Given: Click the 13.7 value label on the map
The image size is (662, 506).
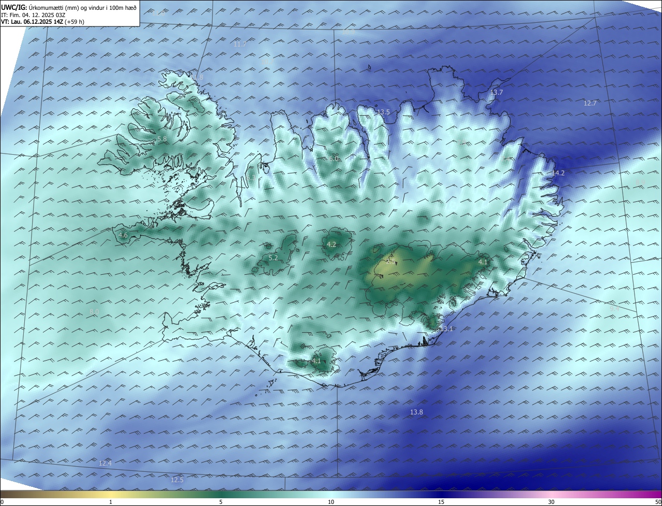Looking at the screenshot, I should (496, 92).
